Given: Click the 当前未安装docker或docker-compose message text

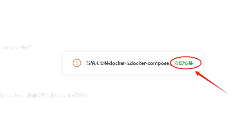Looking at the screenshot, I should coord(127,63).
